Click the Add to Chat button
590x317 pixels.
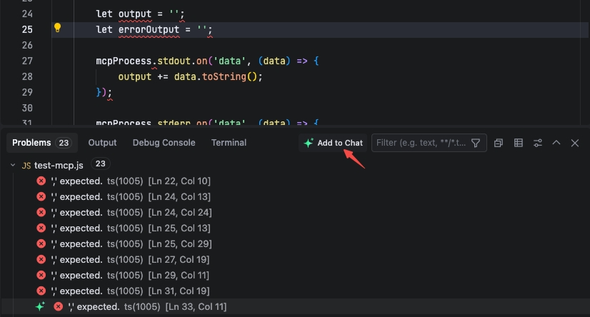[x=333, y=143]
